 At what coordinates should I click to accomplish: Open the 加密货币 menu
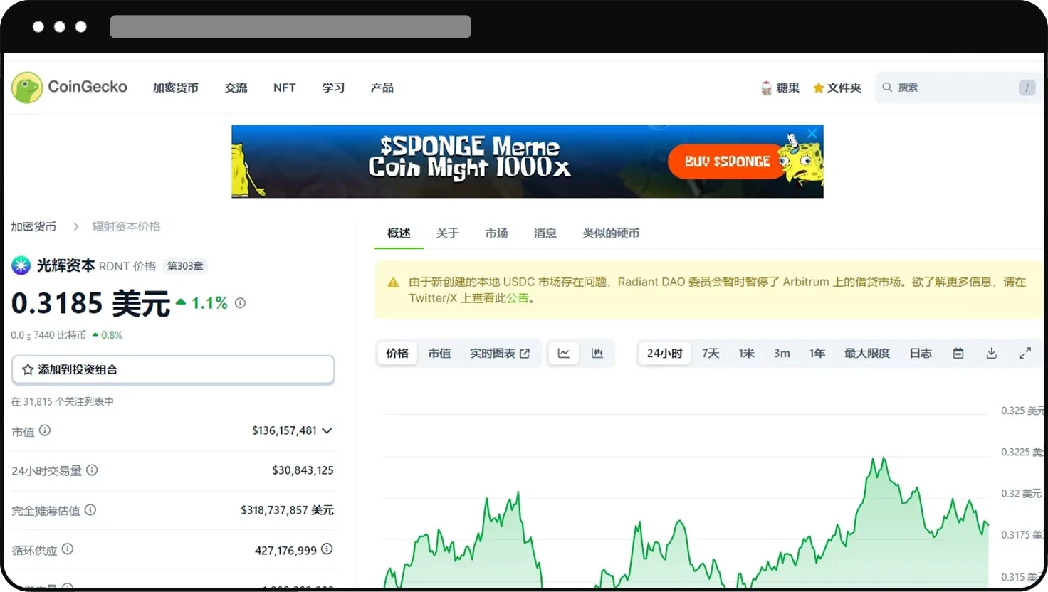pyautogui.click(x=176, y=88)
